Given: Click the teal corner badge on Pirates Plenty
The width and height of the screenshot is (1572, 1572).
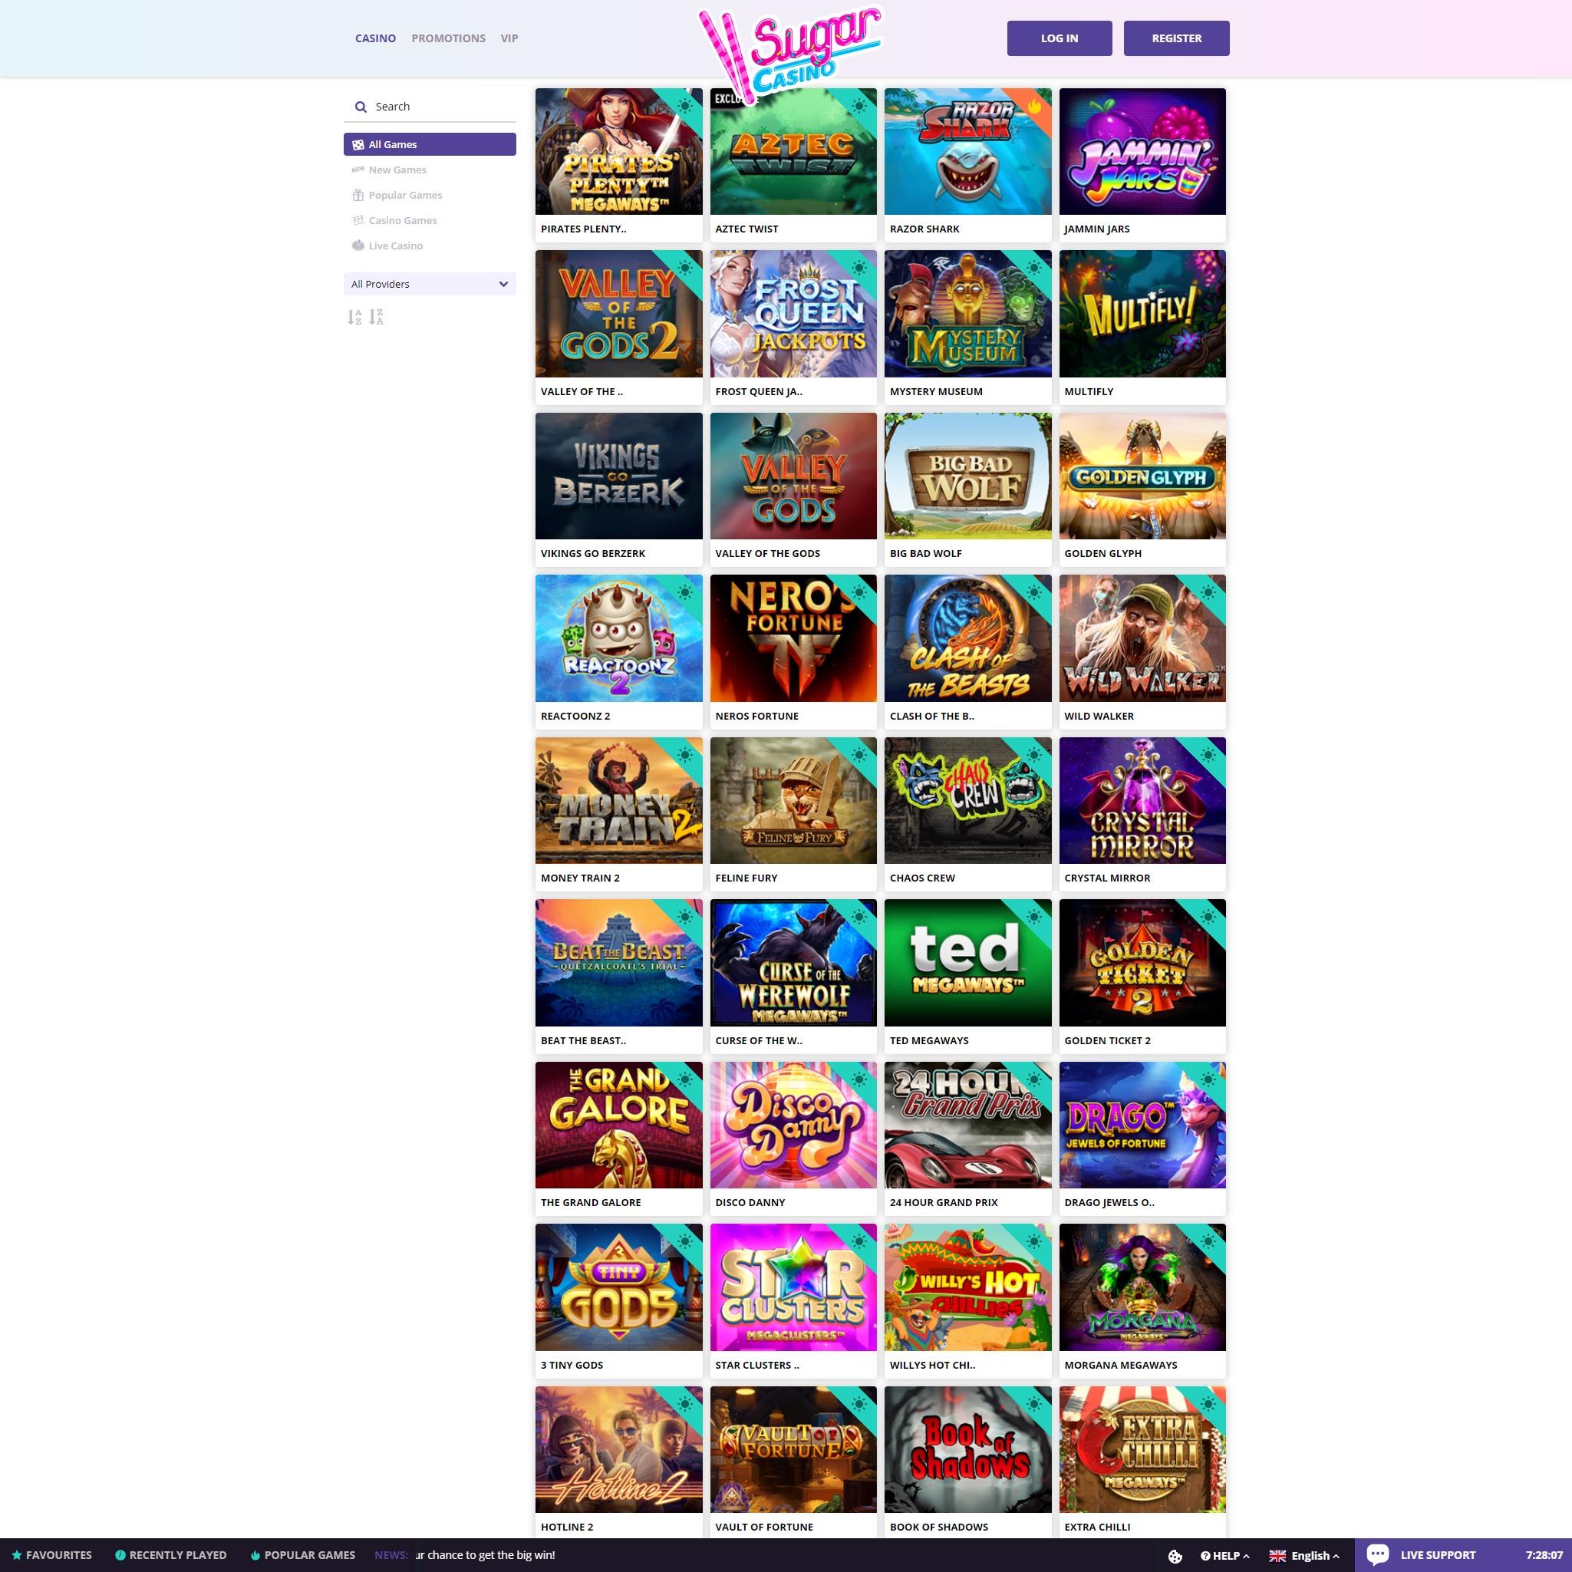Looking at the screenshot, I should (x=685, y=106).
